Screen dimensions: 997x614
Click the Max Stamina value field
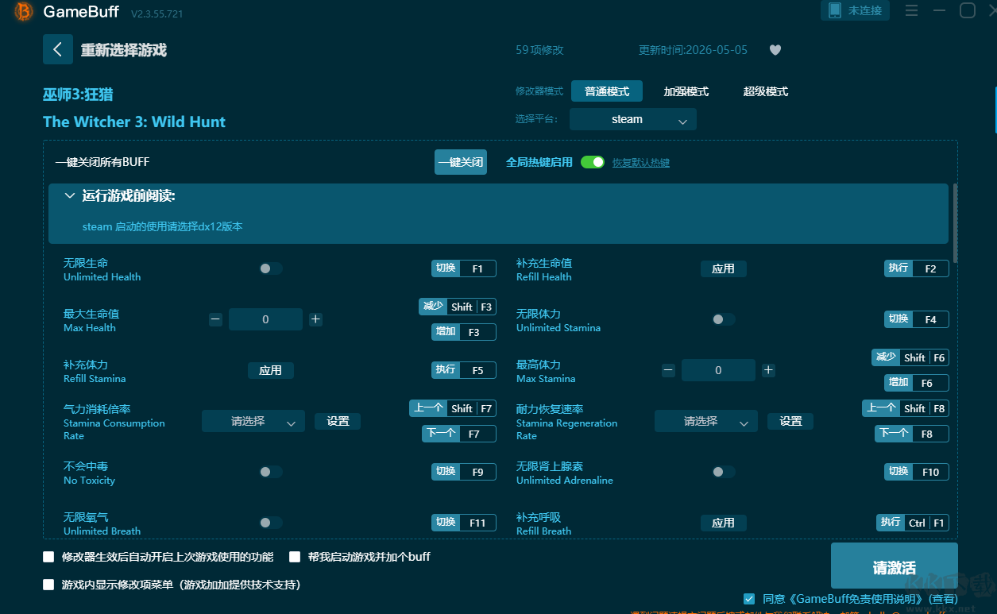pos(718,370)
